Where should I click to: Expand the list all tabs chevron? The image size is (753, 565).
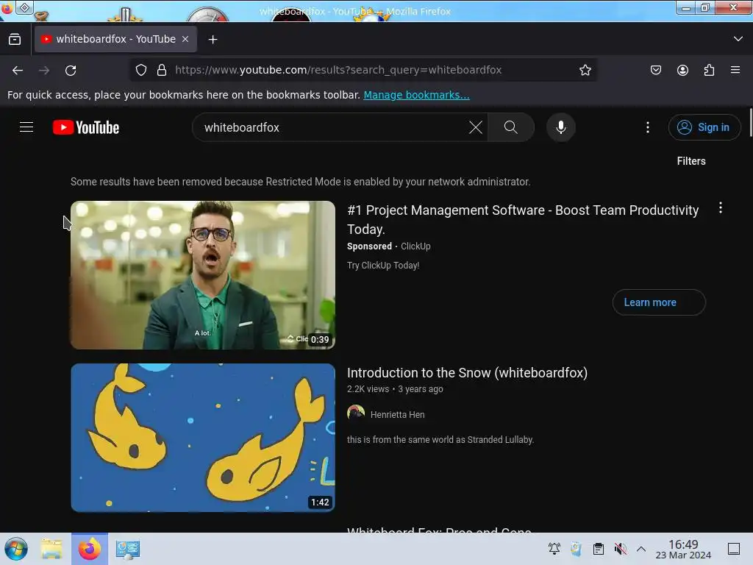738,39
